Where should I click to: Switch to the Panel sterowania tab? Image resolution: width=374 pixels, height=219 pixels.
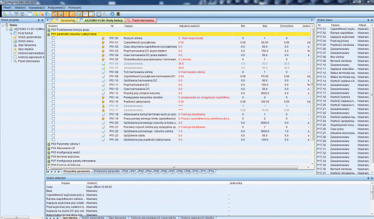click(x=142, y=20)
